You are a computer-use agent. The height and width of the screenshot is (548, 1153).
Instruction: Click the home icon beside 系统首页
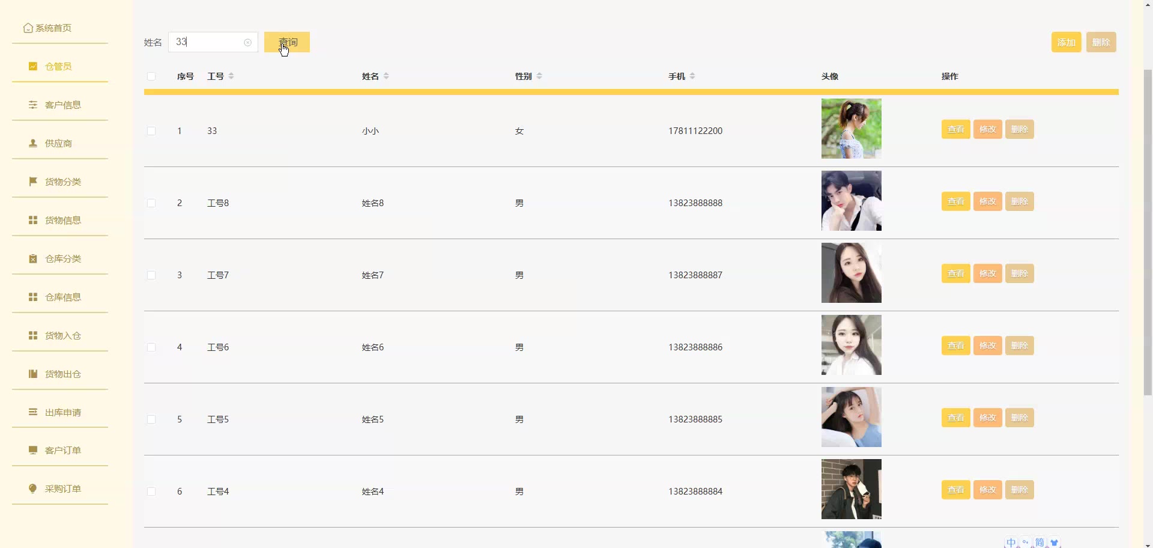click(x=28, y=28)
